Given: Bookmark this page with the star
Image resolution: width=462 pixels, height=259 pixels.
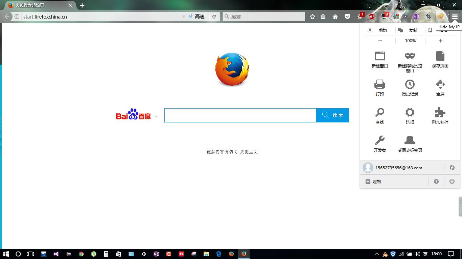Looking at the screenshot, I should point(313,17).
